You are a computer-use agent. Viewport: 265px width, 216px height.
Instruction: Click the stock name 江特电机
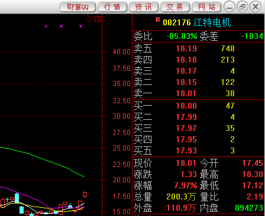point(212,22)
